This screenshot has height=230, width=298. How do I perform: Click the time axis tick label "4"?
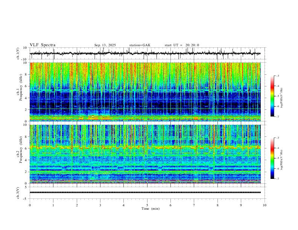point(123,205)
